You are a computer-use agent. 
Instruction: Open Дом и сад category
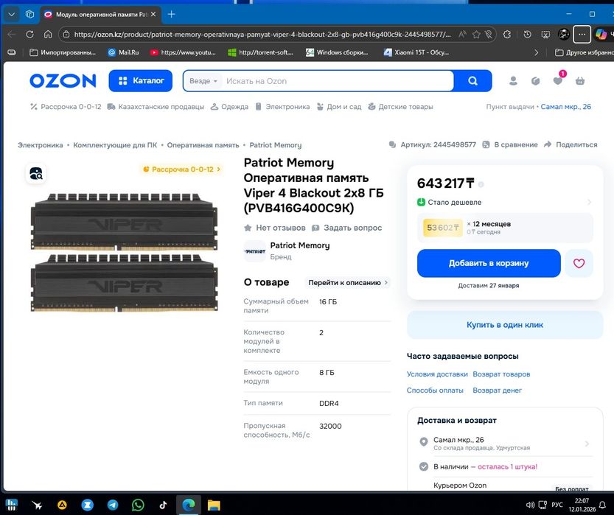[x=339, y=106]
